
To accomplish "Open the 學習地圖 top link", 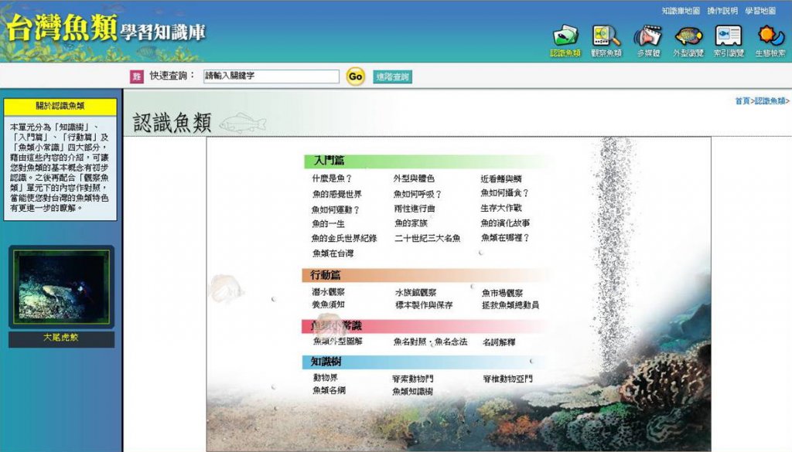I will click(760, 11).
